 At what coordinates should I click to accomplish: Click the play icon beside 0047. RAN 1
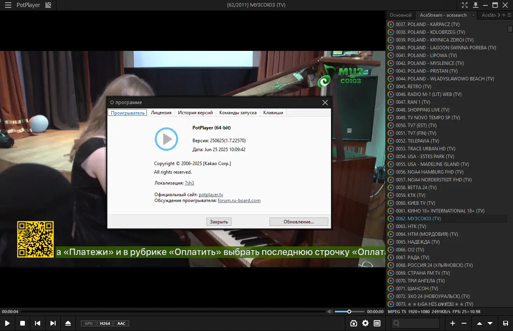391,102
